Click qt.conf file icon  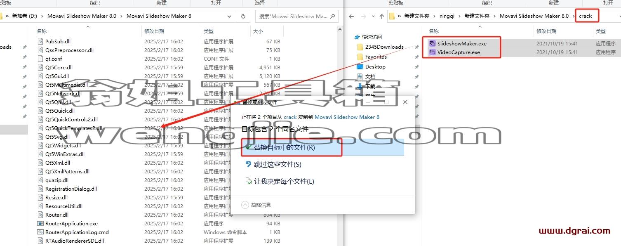click(x=40, y=59)
